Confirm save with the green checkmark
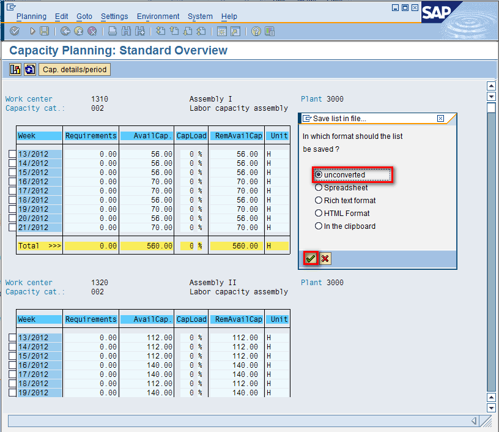This screenshot has height=432, width=499. point(311,259)
